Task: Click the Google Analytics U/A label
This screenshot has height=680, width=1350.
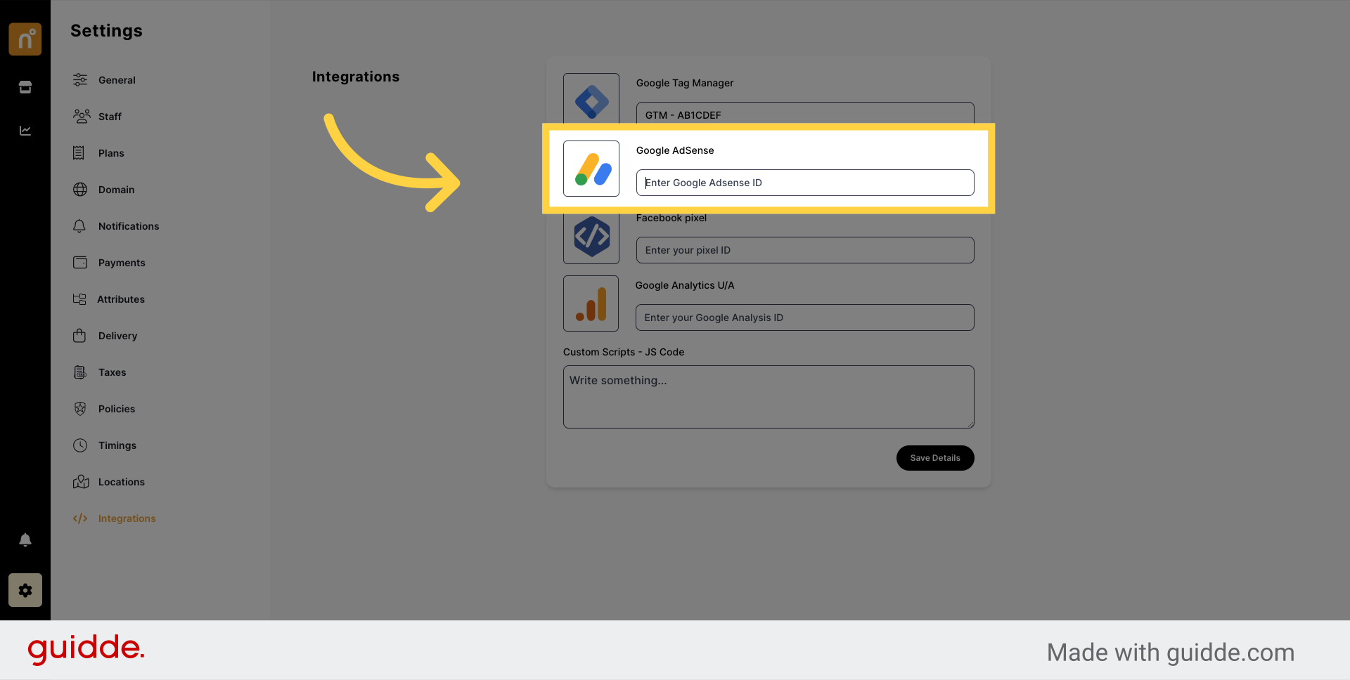Action: point(685,285)
